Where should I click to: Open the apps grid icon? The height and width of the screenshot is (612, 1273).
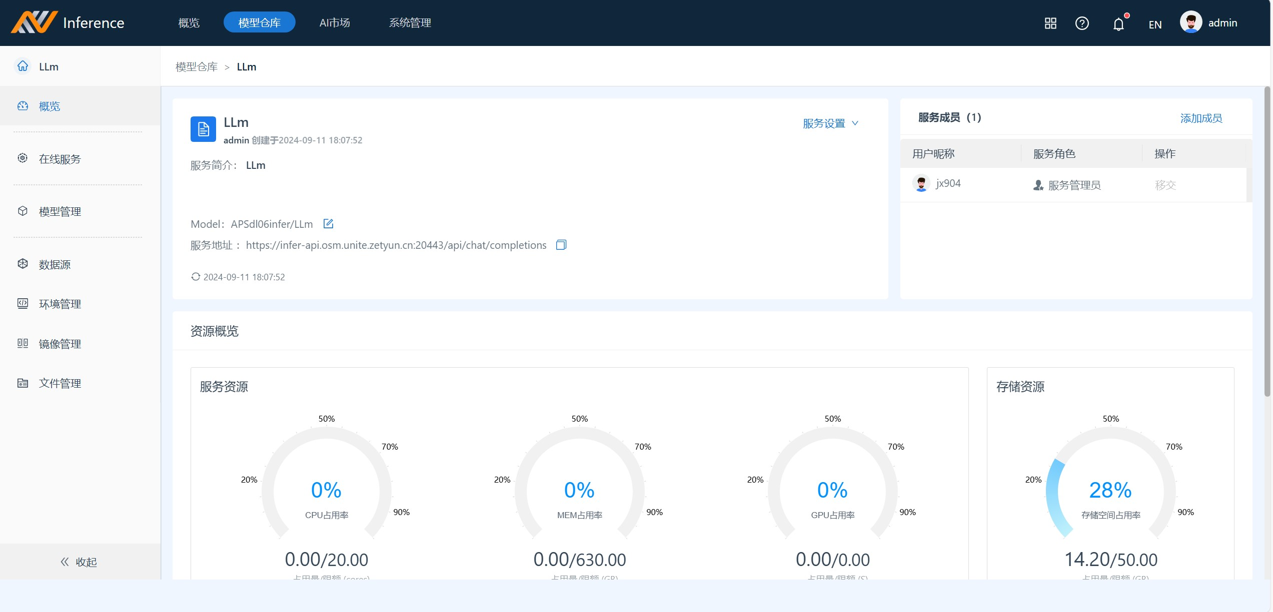(x=1050, y=23)
